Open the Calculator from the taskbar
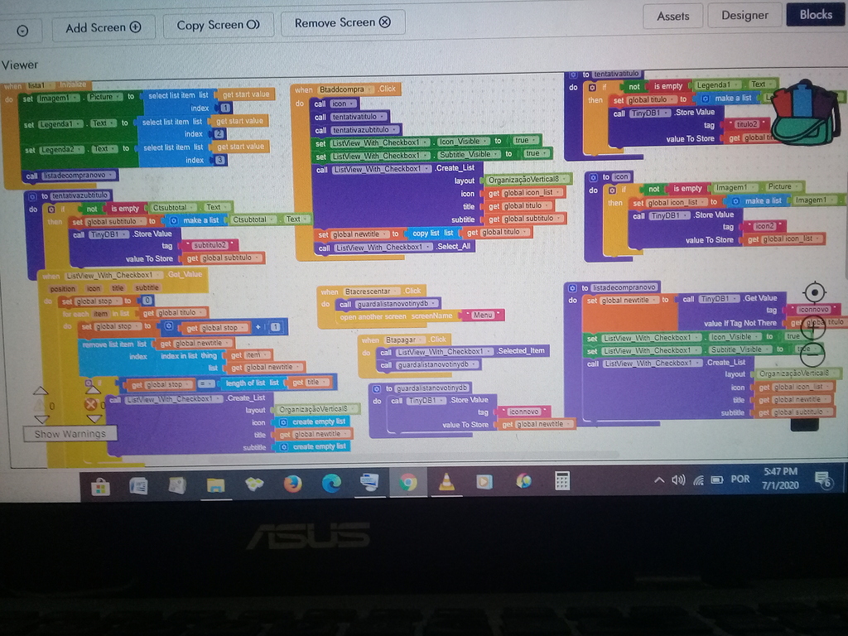This screenshot has width=848, height=636. pos(562,481)
